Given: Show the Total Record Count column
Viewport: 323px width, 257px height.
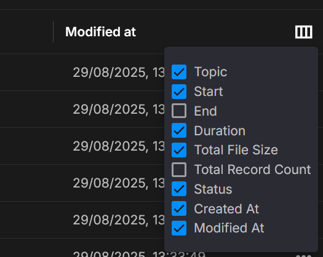Looking at the screenshot, I should (x=179, y=170).
